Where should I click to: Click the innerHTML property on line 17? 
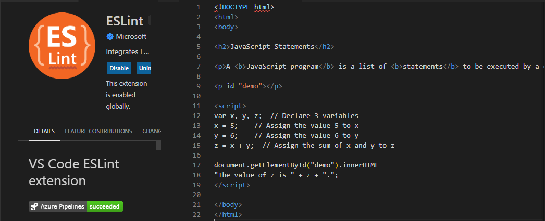click(x=362, y=165)
